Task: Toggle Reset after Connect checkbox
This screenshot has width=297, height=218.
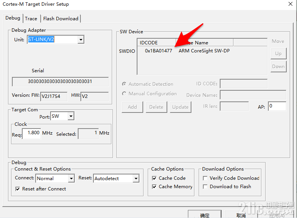Action: click(x=18, y=189)
